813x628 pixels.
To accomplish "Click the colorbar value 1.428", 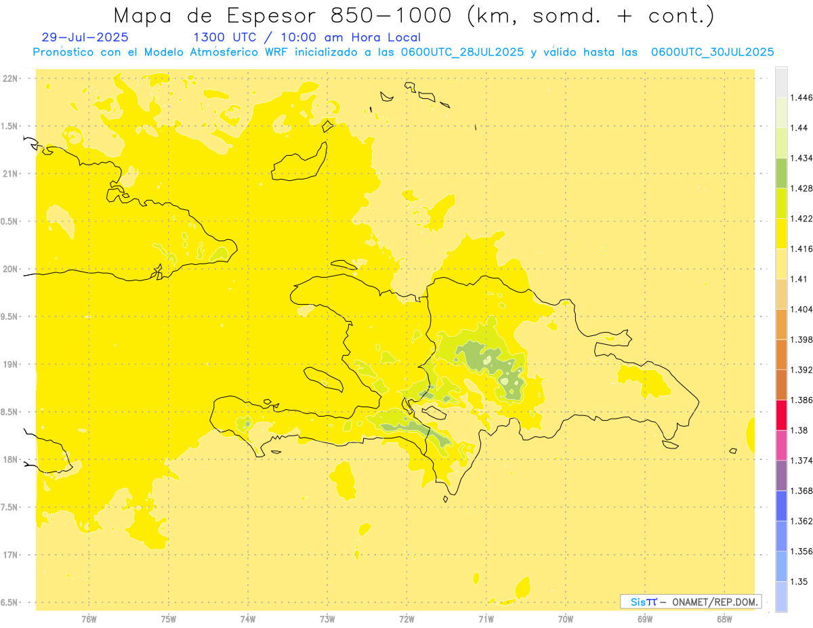I will 803,188.
